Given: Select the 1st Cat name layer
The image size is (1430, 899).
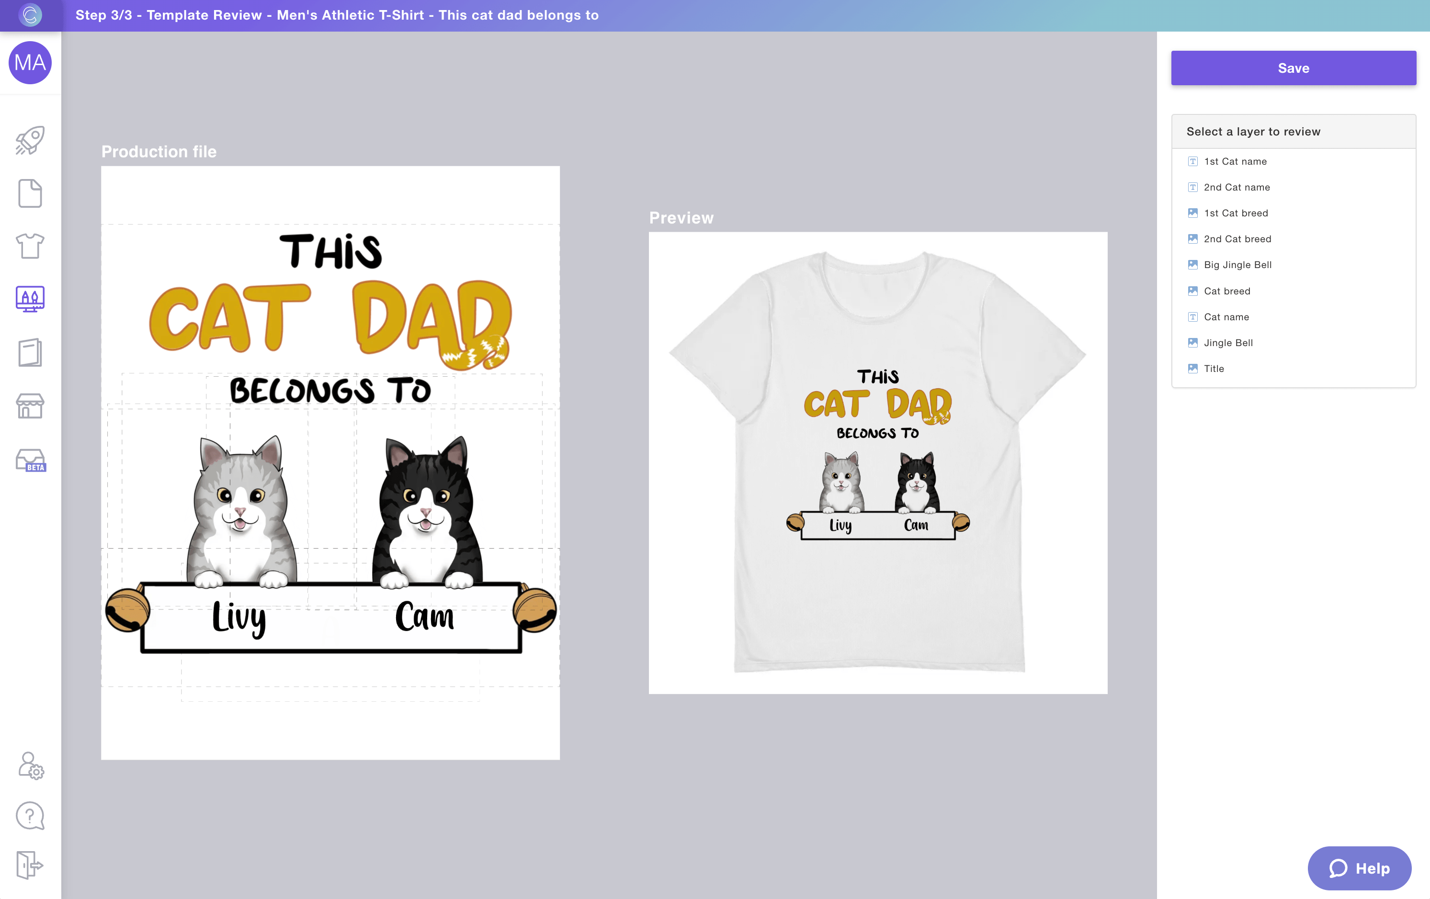Looking at the screenshot, I should pyautogui.click(x=1235, y=161).
